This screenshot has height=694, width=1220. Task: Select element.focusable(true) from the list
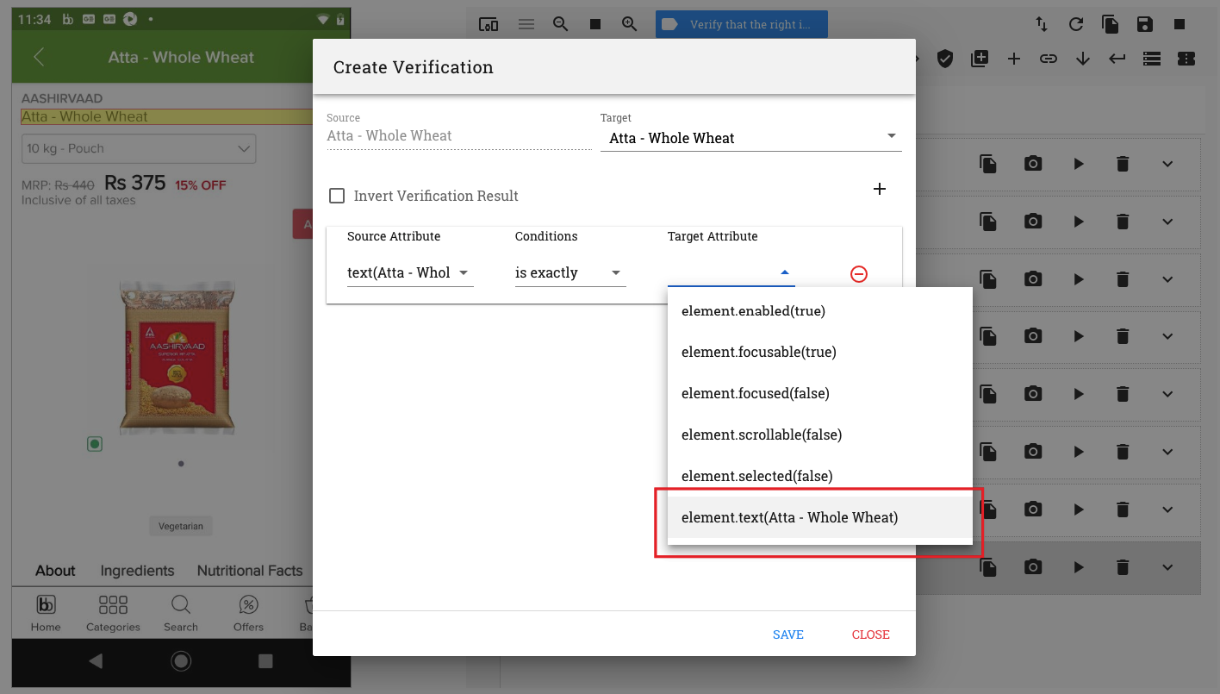[820, 352]
